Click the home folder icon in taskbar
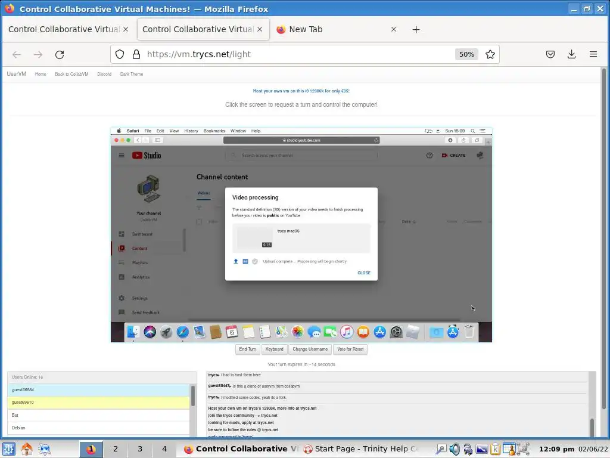 (27, 449)
